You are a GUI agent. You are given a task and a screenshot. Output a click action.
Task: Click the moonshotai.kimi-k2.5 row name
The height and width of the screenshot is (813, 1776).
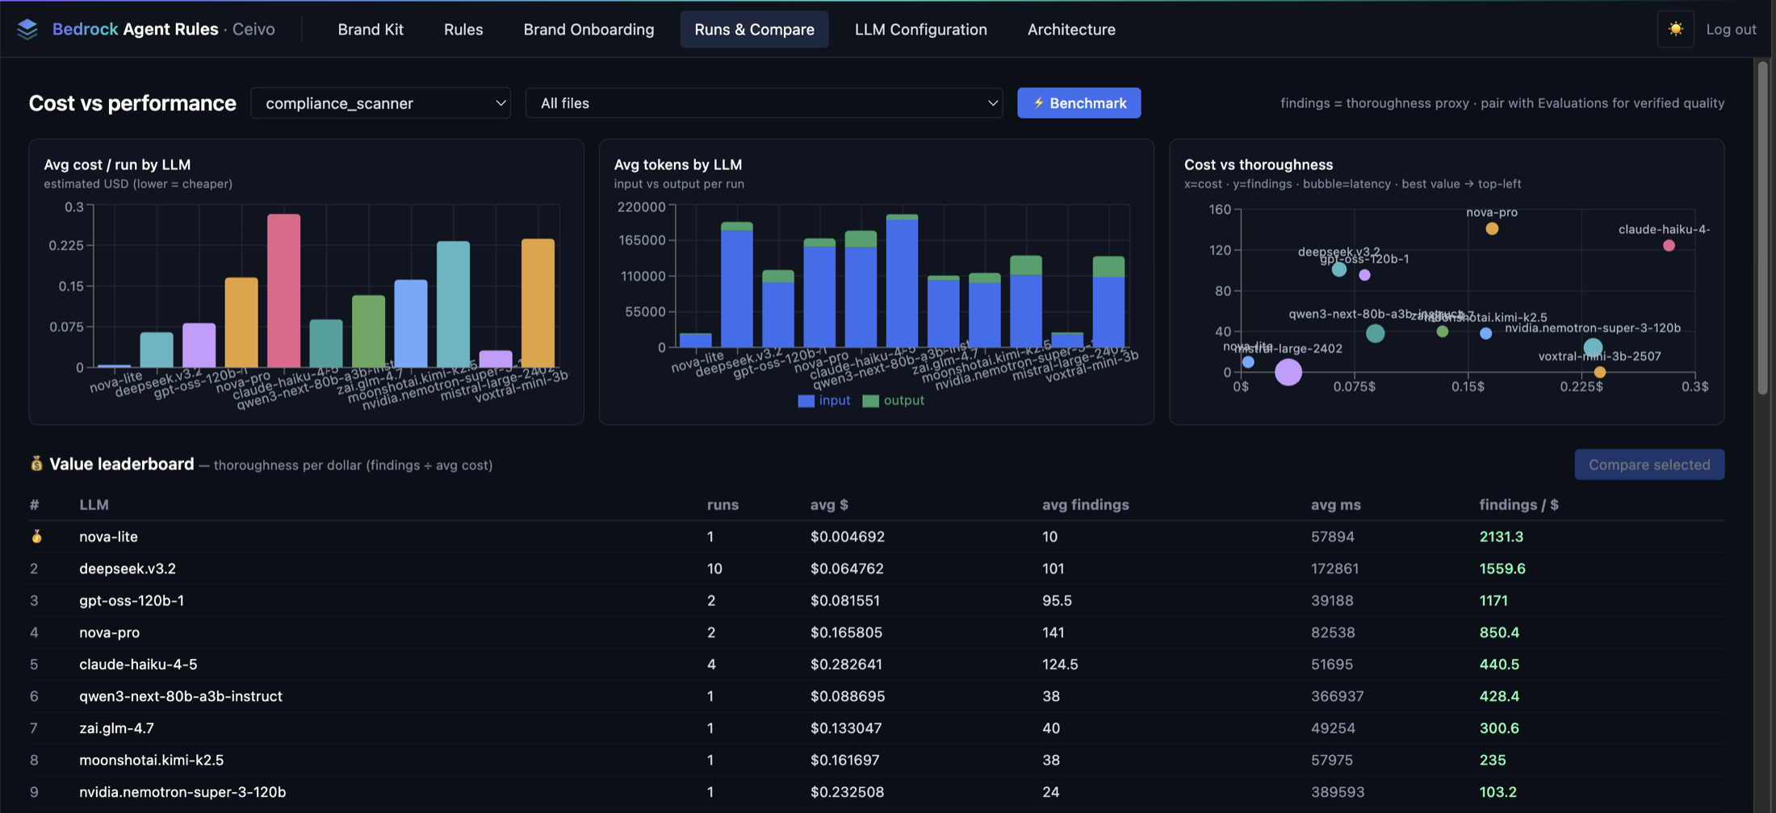[x=151, y=760]
